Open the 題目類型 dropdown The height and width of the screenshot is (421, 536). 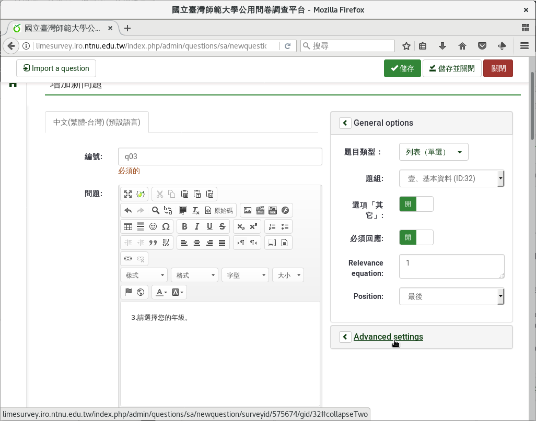(434, 152)
